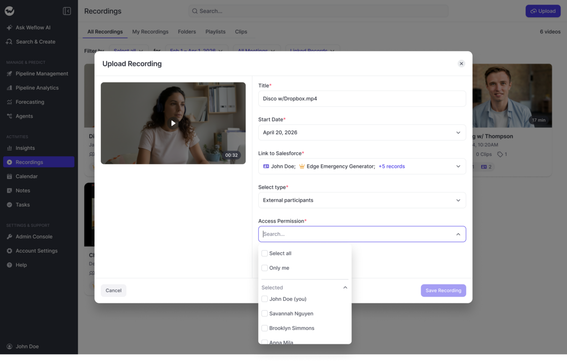Open Forecasting in sidebar

(38, 102)
